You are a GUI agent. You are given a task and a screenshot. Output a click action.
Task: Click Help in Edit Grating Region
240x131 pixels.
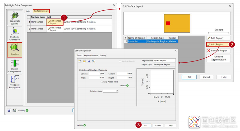coord(170,125)
